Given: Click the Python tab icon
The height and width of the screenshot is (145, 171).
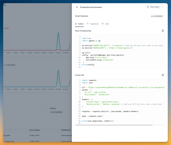Looking at the screenshot, I should click(76, 24).
